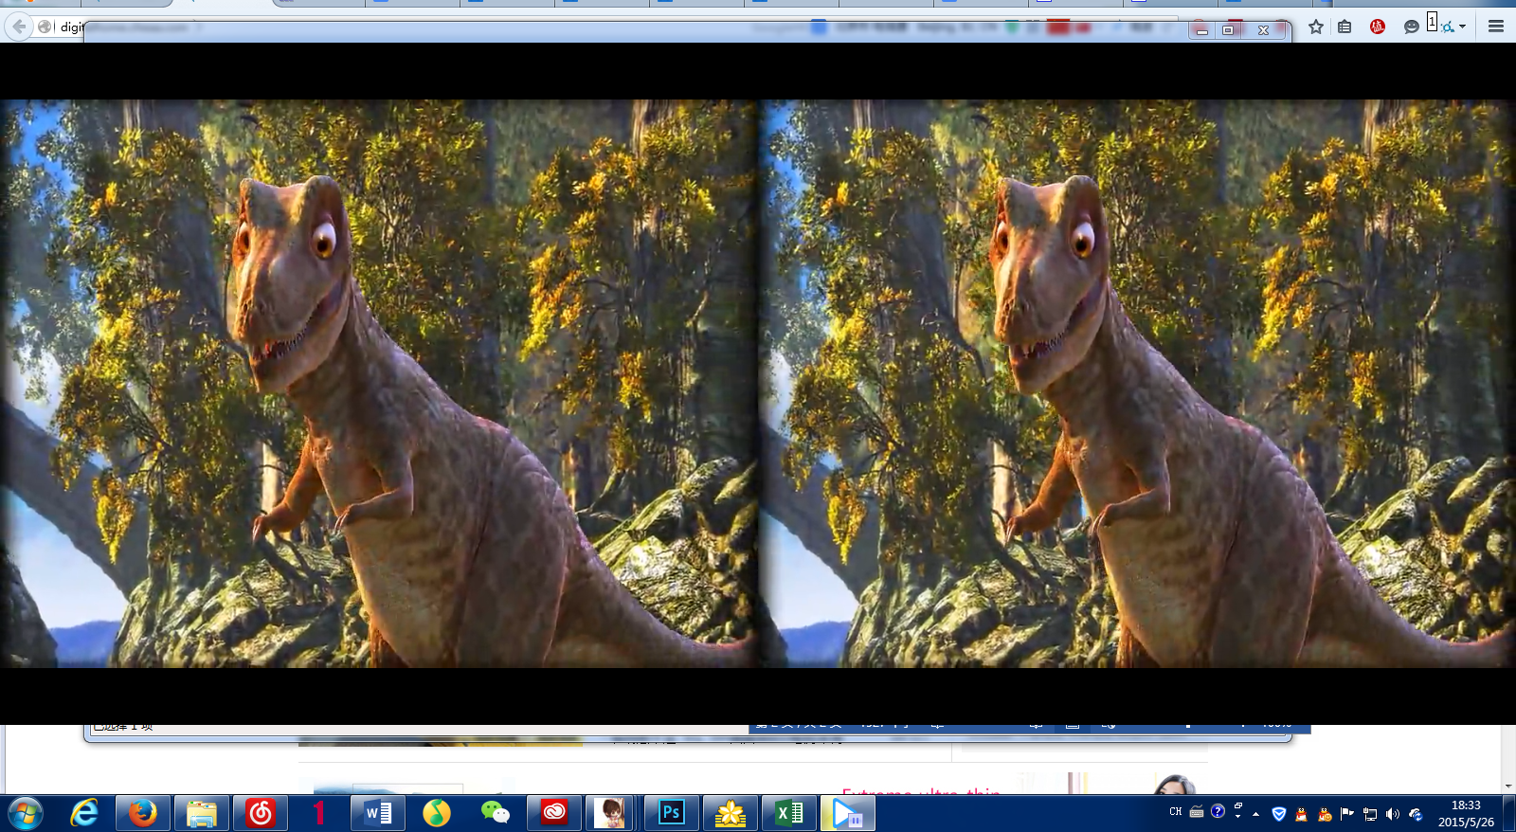
Task: Click the red round extension icon
Action: click(x=1378, y=27)
